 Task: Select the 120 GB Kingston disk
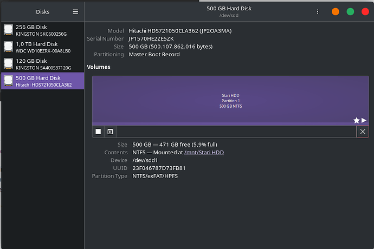pyautogui.click(x=42, y=64)
